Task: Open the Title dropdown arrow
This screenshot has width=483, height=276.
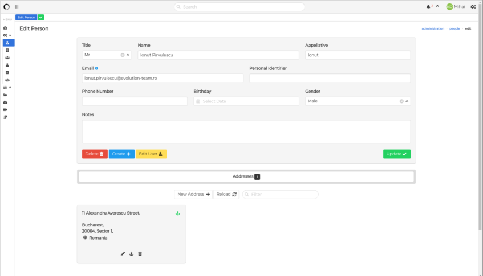Action: (x=128, y=55)
